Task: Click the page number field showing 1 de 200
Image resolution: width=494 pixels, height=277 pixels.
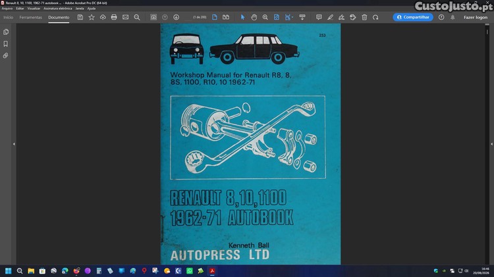Action: (x=200, y=17)
